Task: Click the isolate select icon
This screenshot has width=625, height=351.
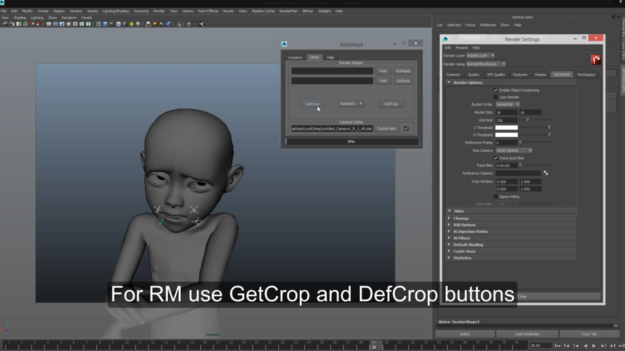Action: [179, 24]
